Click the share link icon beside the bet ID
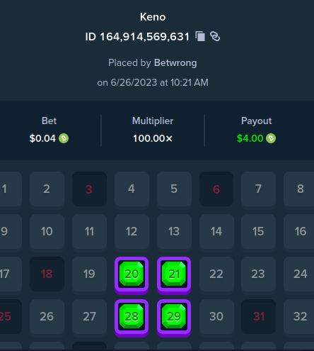This screenshot has width=314, height=351. pyautogui.click(x=215, y=37)
